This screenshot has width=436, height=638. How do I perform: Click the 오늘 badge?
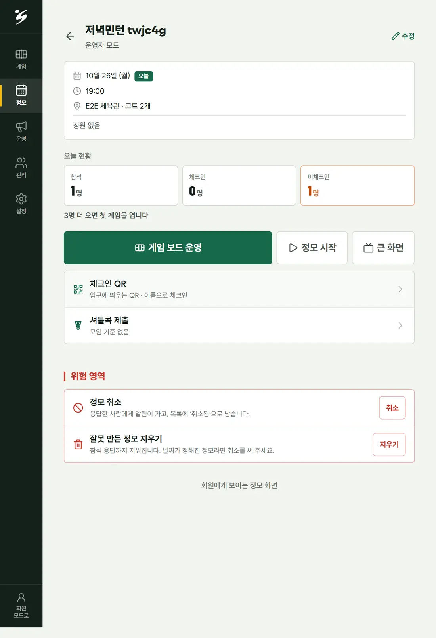click(144, 76)
